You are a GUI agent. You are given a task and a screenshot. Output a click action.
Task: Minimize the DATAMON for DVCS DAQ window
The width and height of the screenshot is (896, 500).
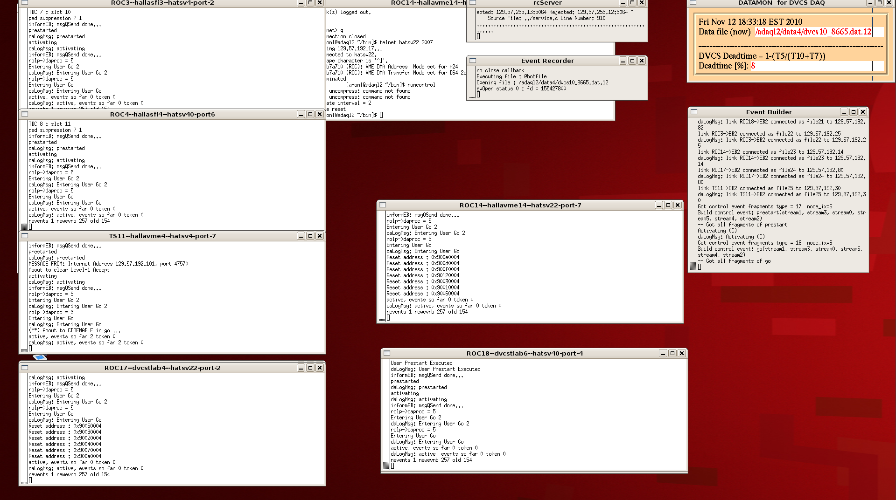pyautogui.click(x=870, y=3)
